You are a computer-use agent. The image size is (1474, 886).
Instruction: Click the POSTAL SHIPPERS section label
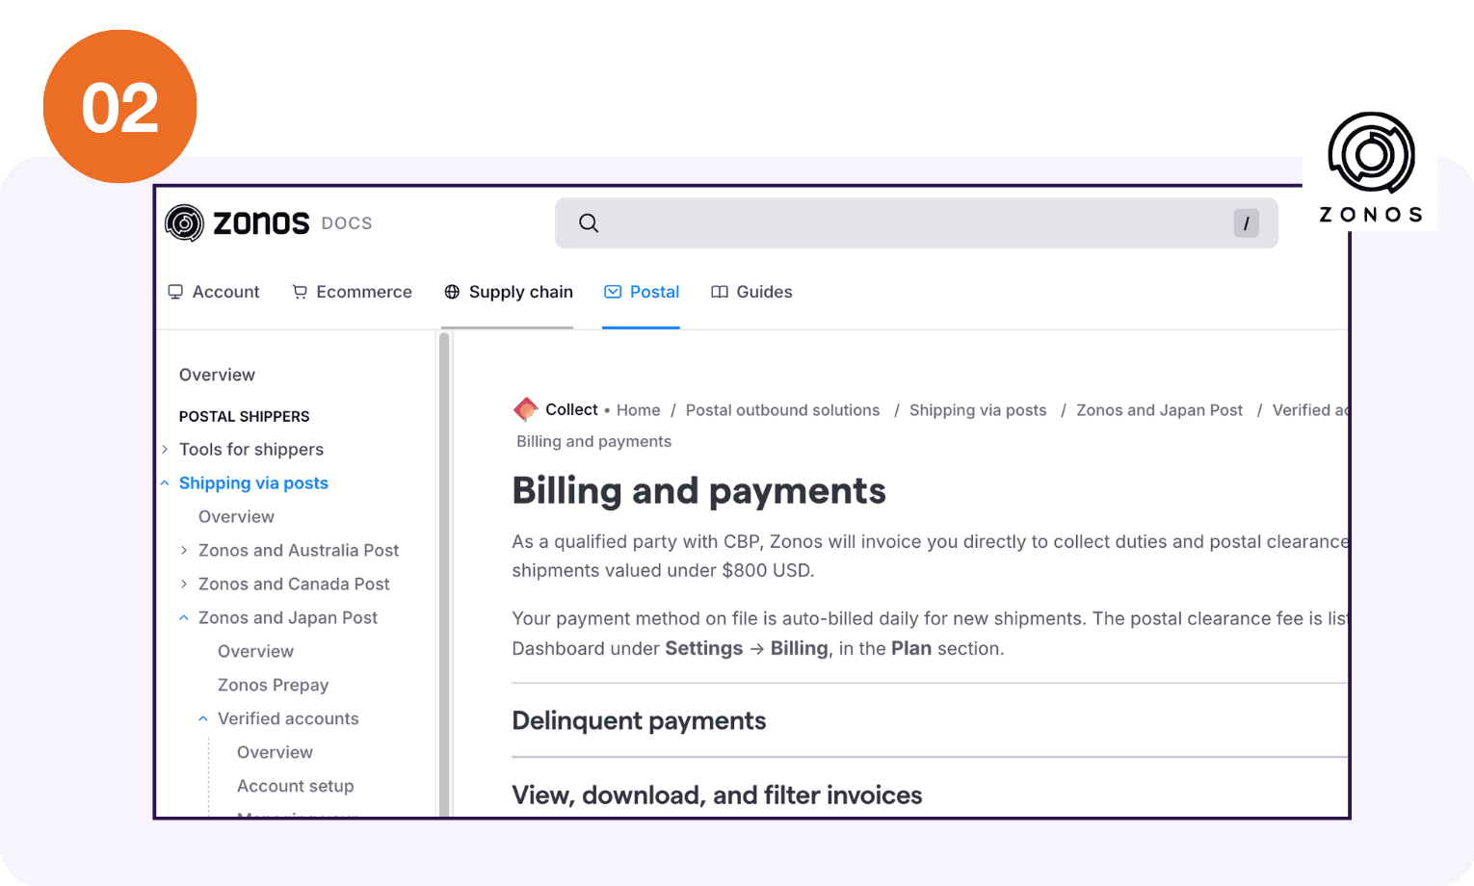(x=244, y=416)
